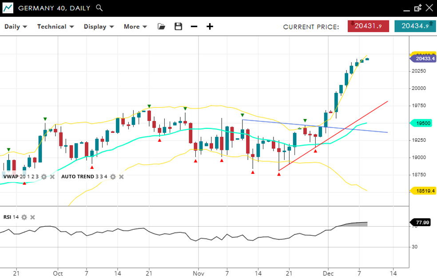This screenshot has width=437, height=280.
Task: Expand the Daily timeframe dropdown
Action: tap(16, 27)
